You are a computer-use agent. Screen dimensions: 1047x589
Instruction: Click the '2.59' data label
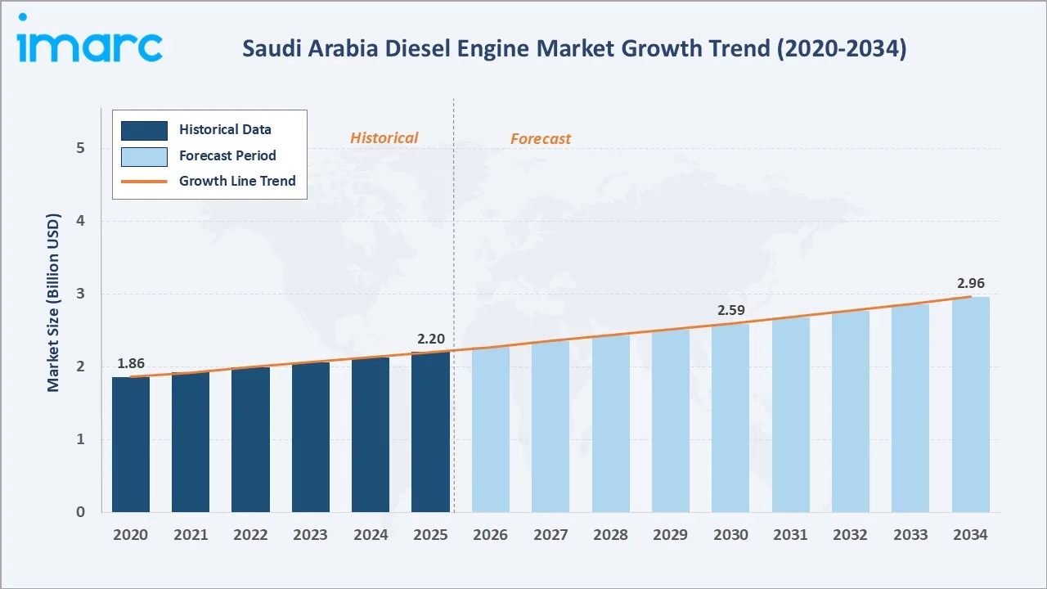[x=730, y=311]
